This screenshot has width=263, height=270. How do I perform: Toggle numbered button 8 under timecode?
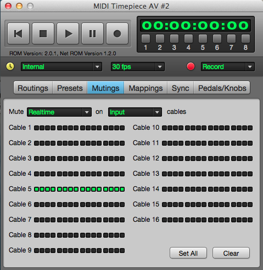click(245, 39)
